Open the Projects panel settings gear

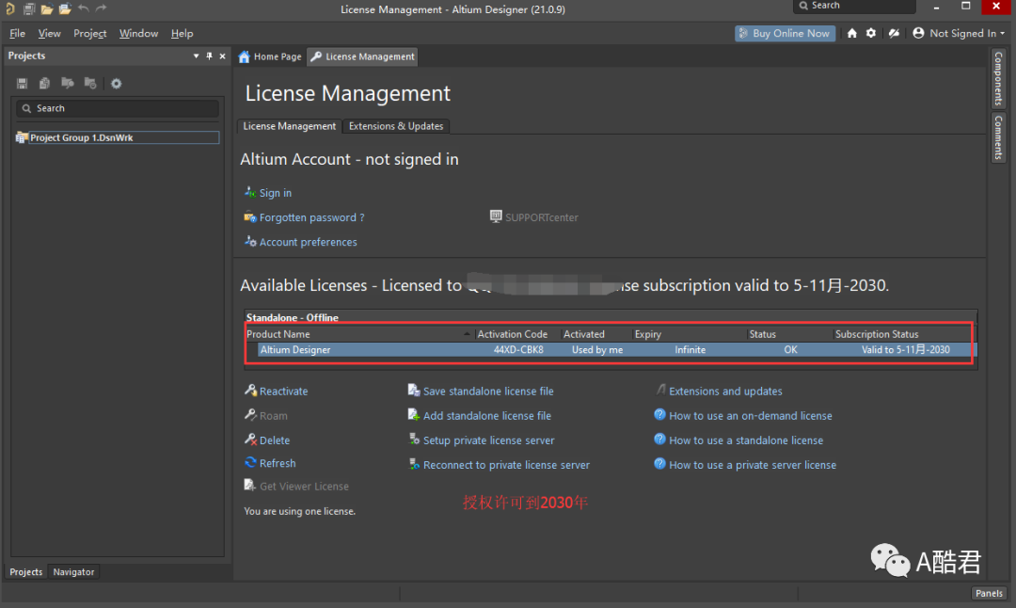[116, 84]
